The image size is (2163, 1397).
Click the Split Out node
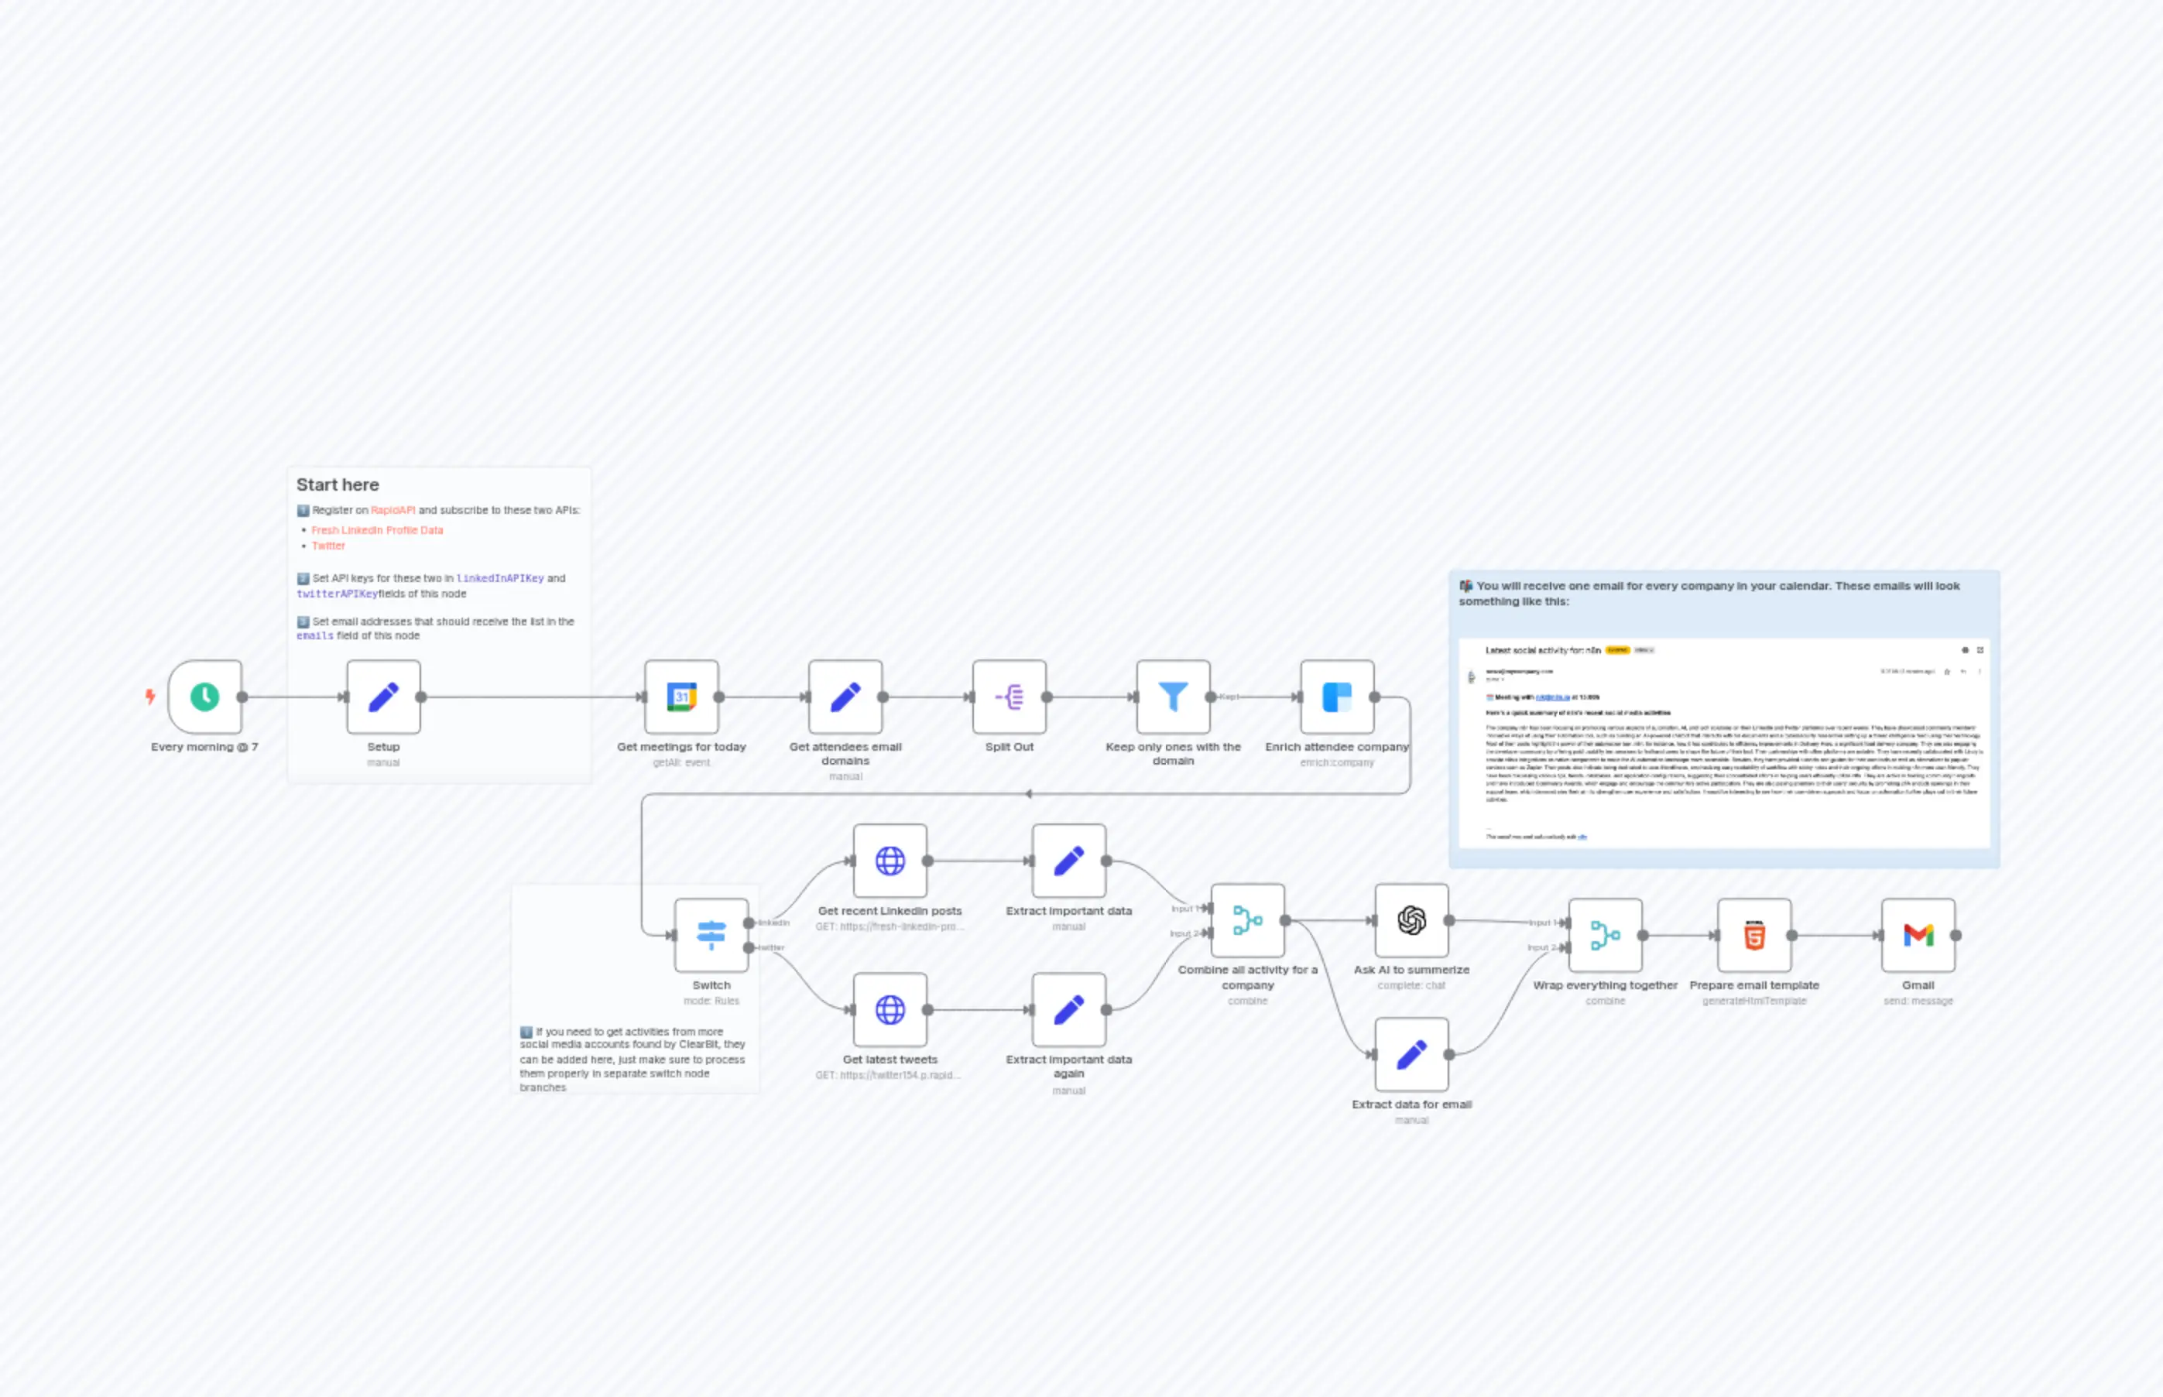tap(1009, 697)
